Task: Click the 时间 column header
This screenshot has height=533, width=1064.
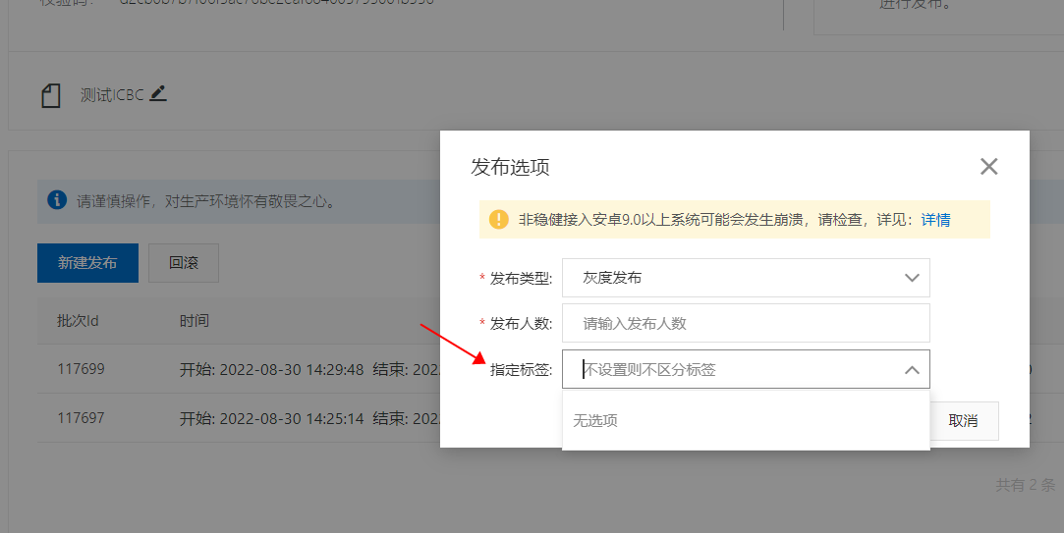Action: (195, 321)
